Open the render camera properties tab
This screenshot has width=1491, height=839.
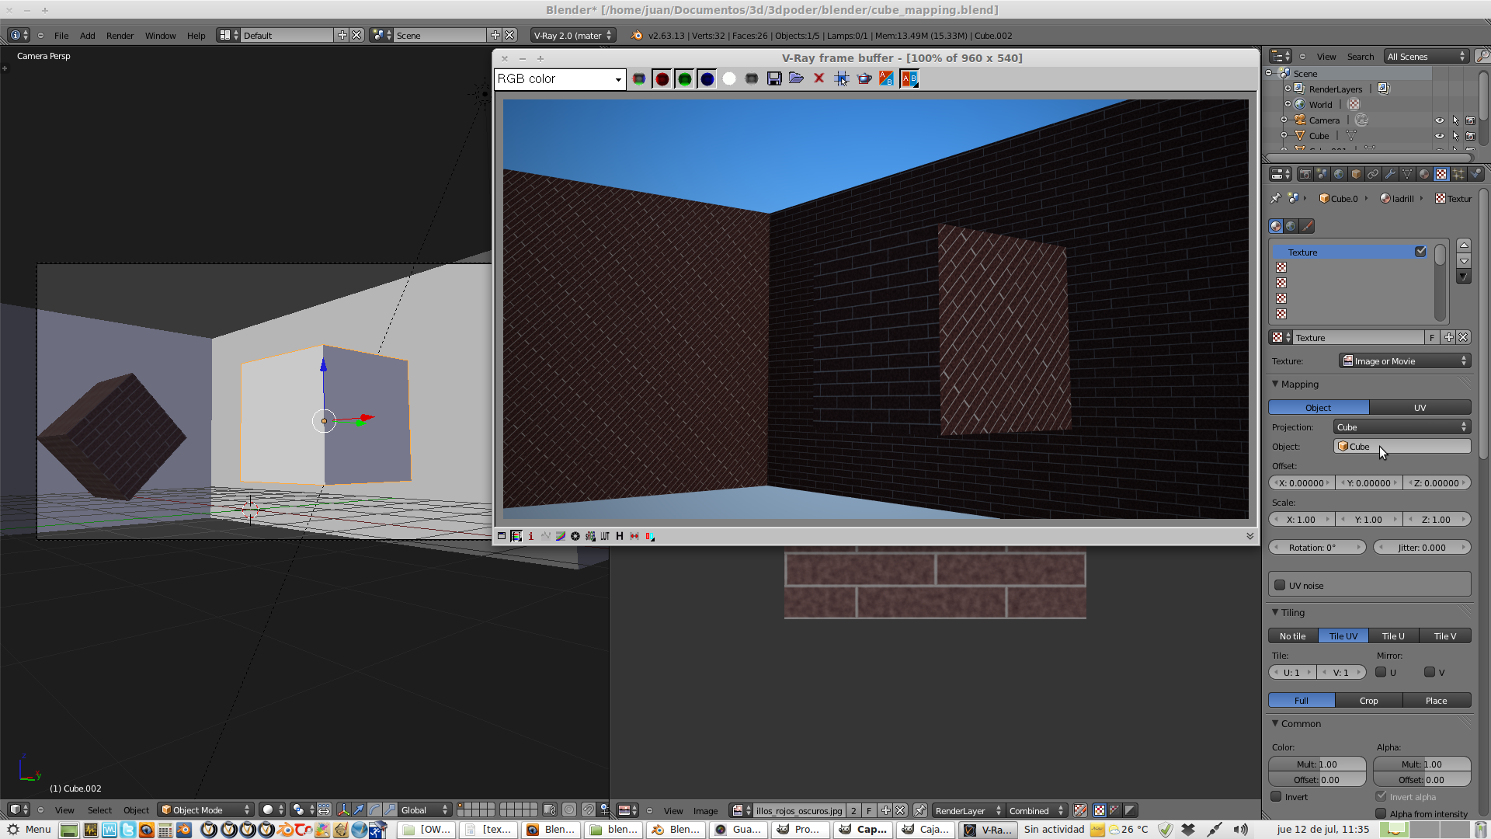click(1305, 174)
